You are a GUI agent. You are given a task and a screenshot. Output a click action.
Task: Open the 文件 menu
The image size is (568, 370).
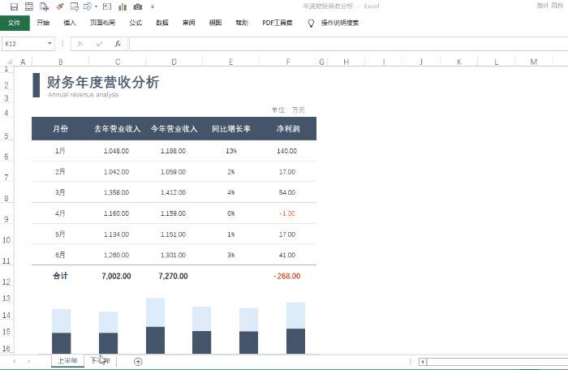[x=15, y=24]
